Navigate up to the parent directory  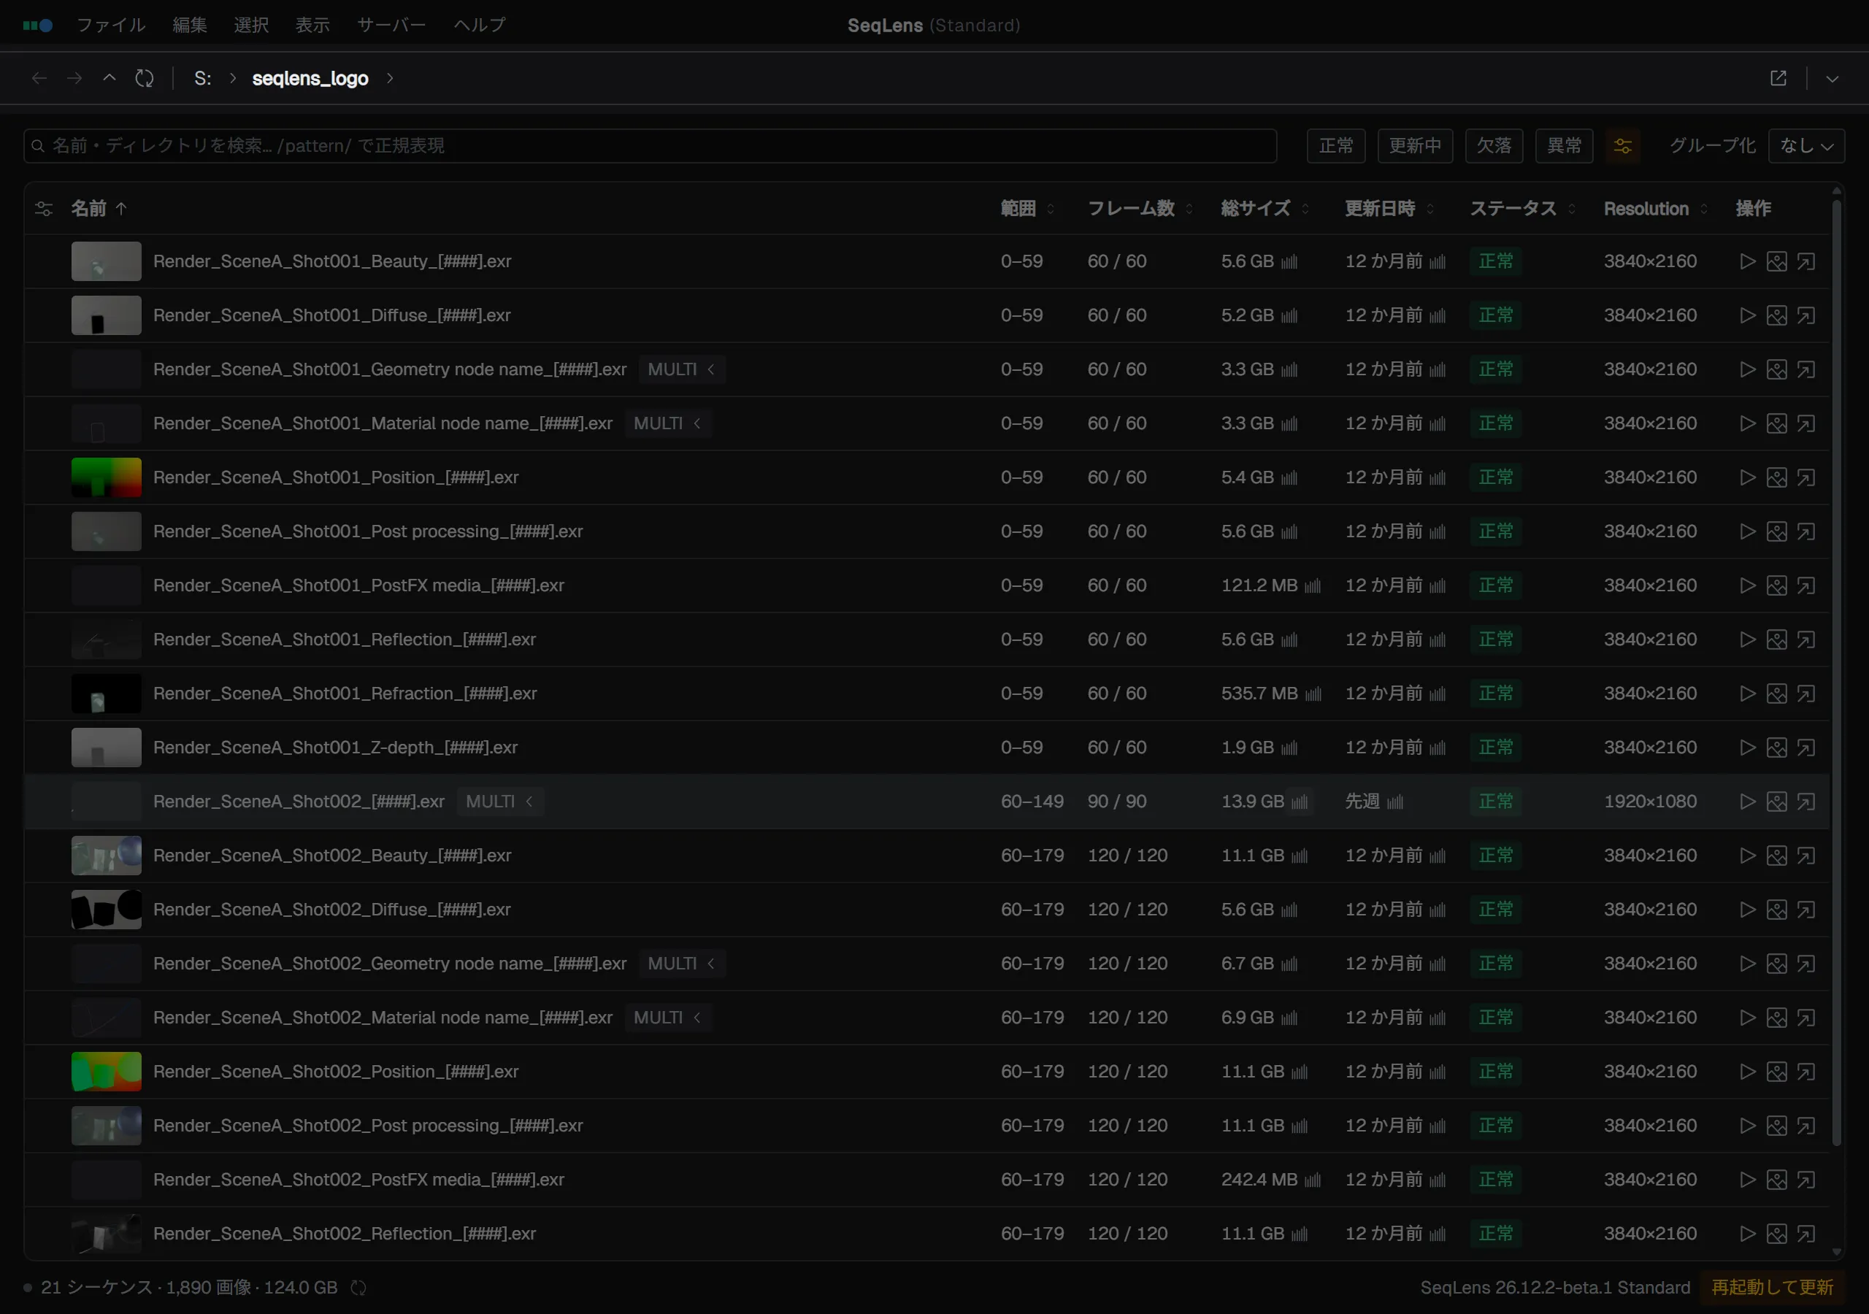tap(109, 78)
